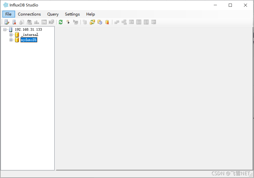Open the Settings menu

(72, 14)
